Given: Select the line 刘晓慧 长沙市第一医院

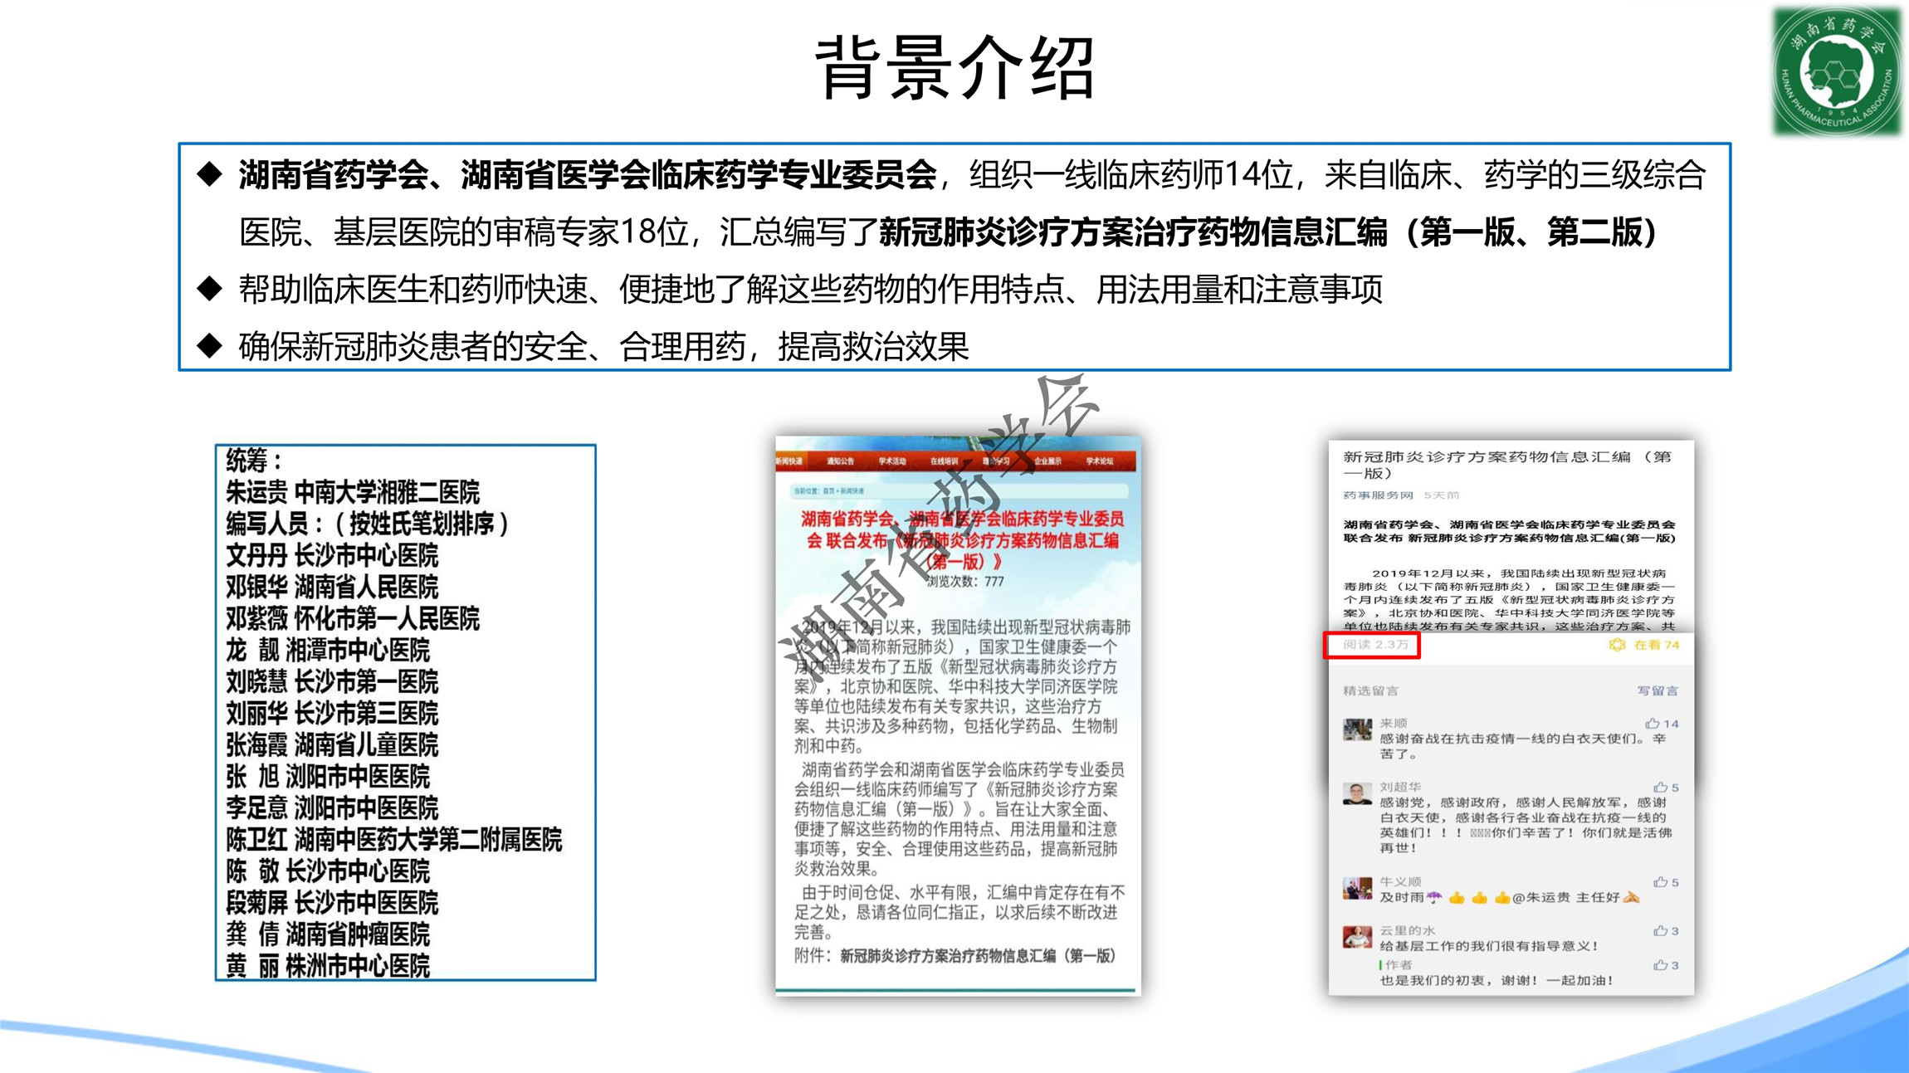Looking at the screenshot, I should (x=332, y=681).
